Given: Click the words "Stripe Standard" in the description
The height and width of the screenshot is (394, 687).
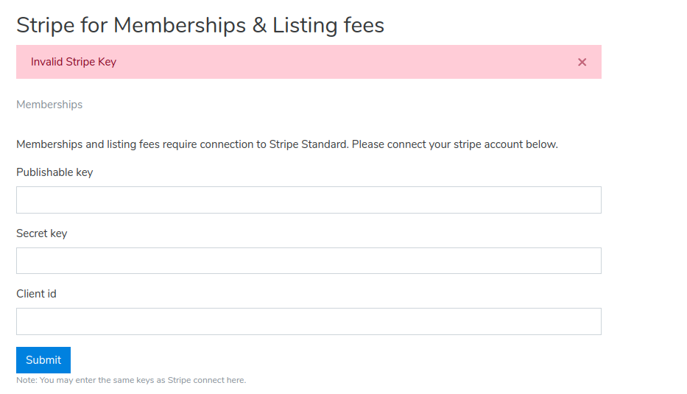Looking at the screenshot, I should pyautogui.click(x=309, y=144).
